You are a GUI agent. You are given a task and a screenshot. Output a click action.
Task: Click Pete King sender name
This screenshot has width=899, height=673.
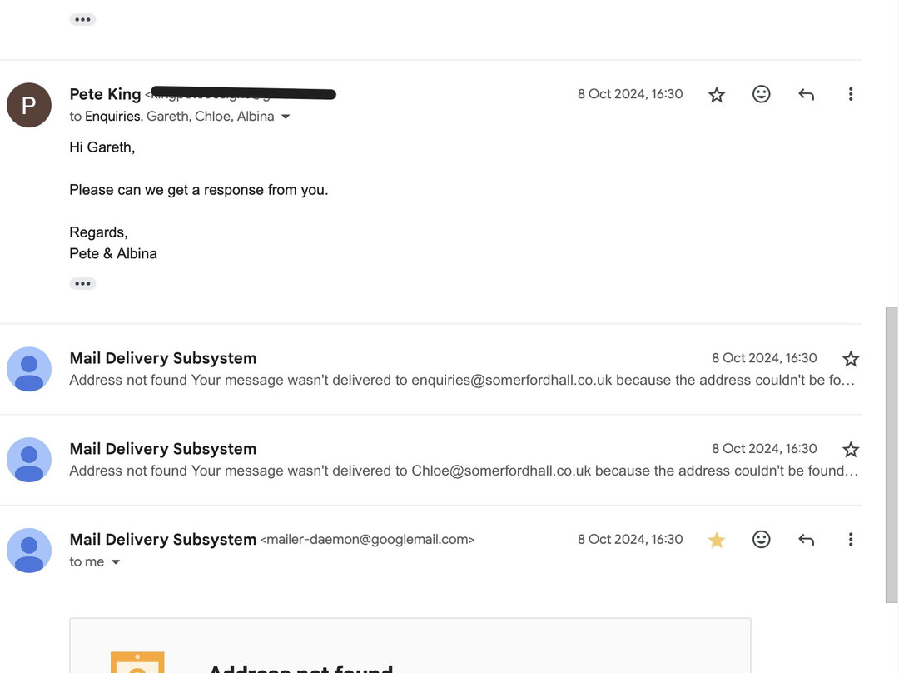pyautogui.click(x=105, y=94)
